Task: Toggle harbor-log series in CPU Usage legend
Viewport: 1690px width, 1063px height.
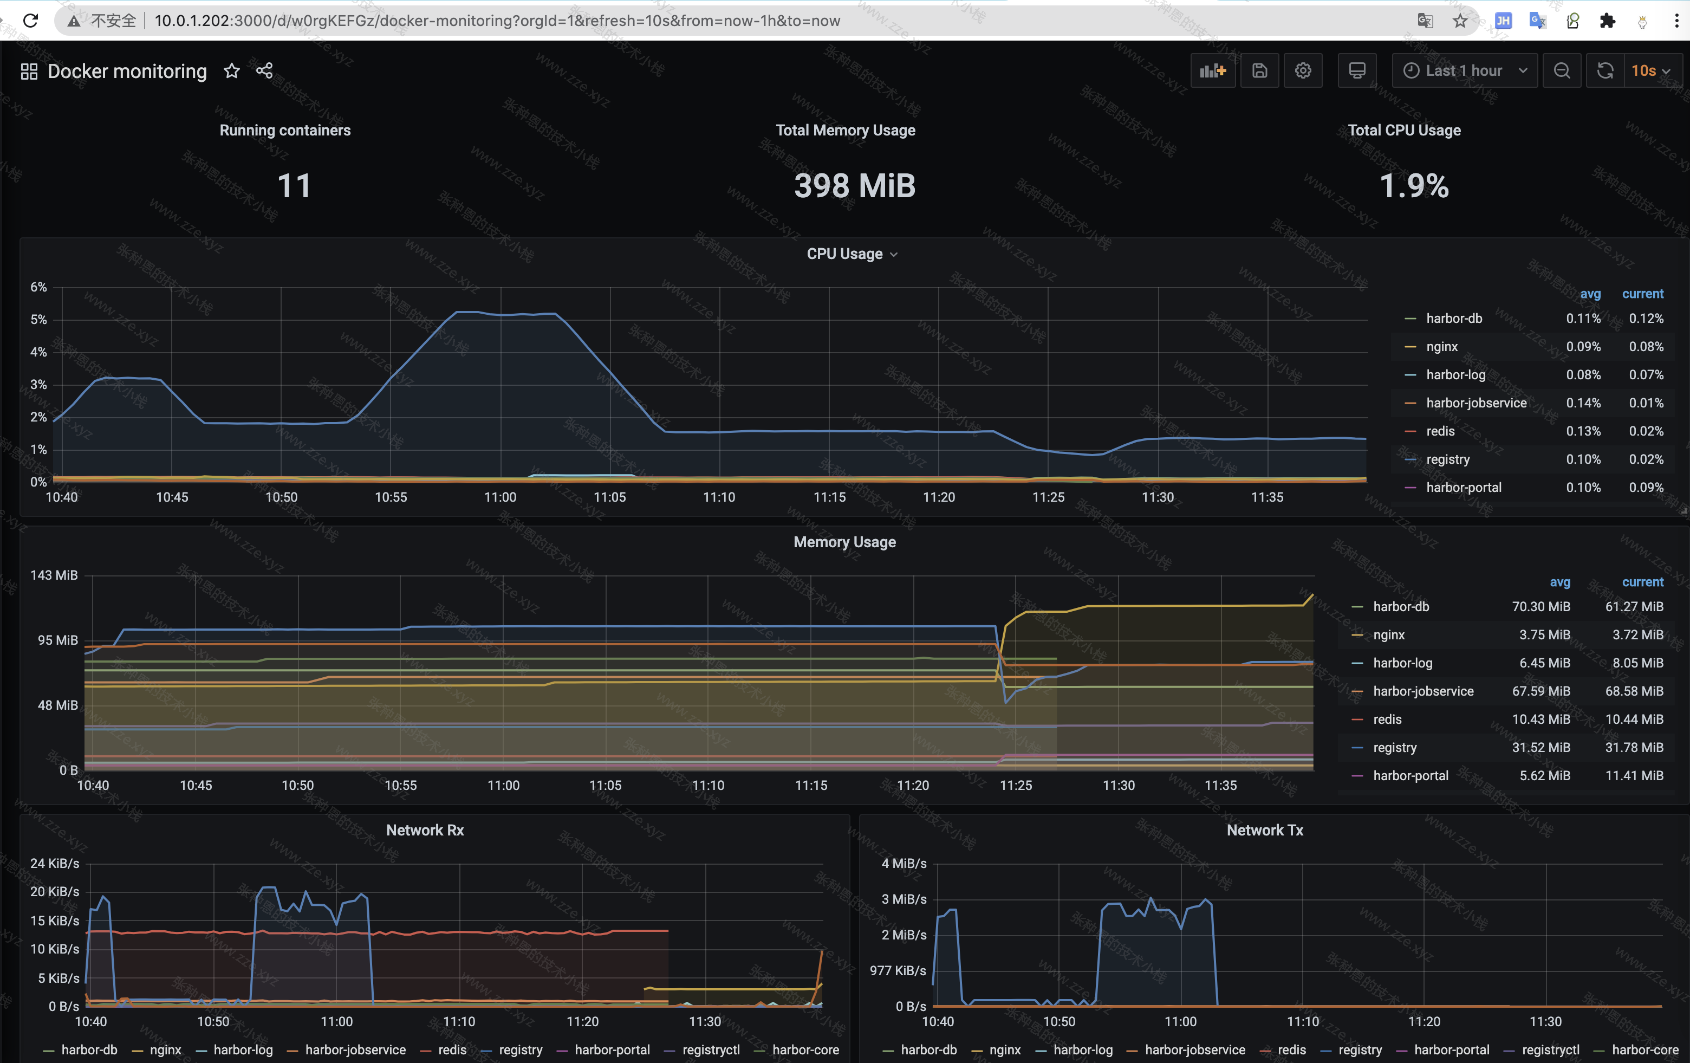Action: tap(1455, 374)
